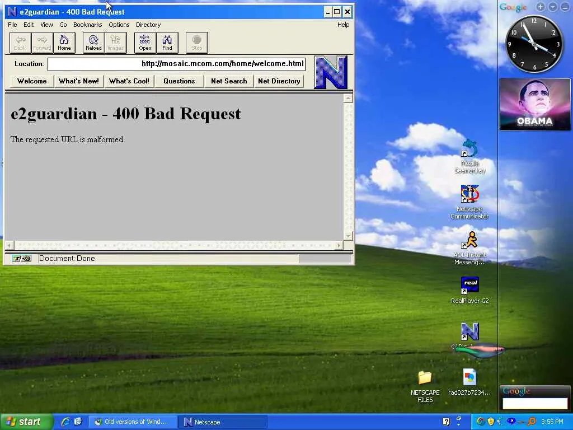This screenshot has width=573, height=430.
Task: Click the yellow shield tray icon
Action: [x=491, y=422]
